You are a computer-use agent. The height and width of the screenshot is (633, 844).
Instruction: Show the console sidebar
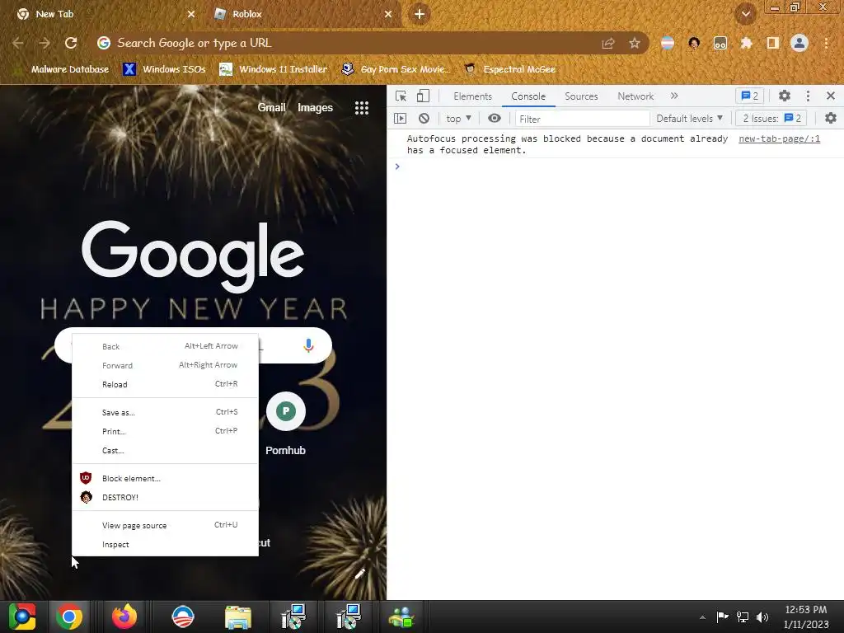coord(400,119)
